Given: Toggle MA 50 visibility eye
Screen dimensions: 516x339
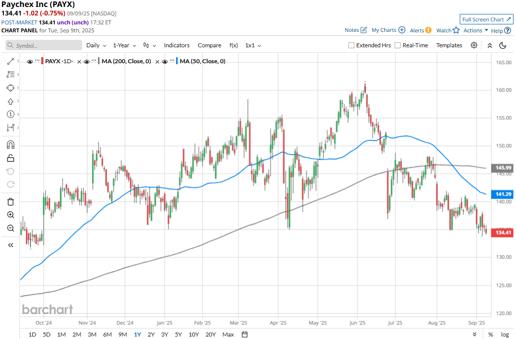Looking at the screenshot, I should pyautogui.click(x=165, y=62).
